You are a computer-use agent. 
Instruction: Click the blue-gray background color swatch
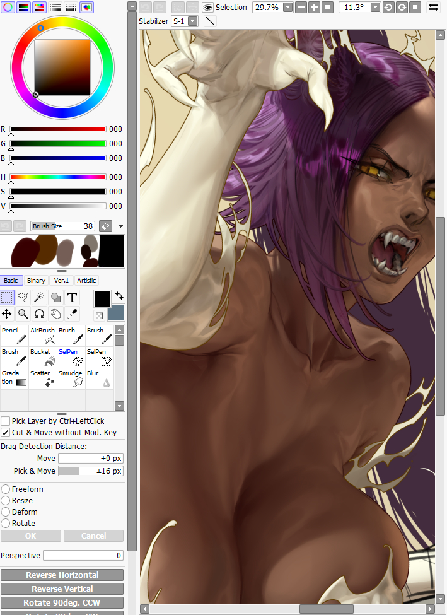(116, 313)
